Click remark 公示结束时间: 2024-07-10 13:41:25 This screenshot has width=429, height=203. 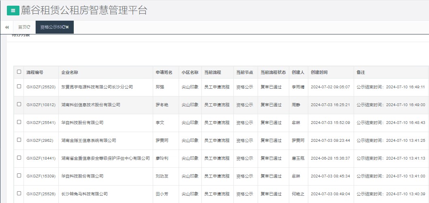point(391,140)
